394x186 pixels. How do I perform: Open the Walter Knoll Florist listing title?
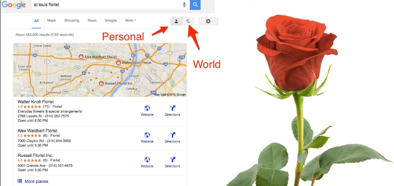(36, 101)
